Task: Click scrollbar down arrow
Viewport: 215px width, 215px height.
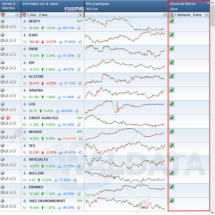Action: (213, 213)
